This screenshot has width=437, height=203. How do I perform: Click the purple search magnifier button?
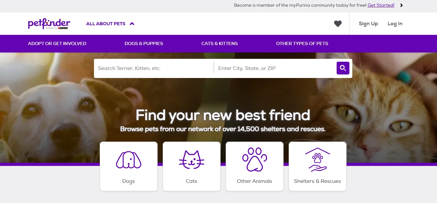point(343,68)
